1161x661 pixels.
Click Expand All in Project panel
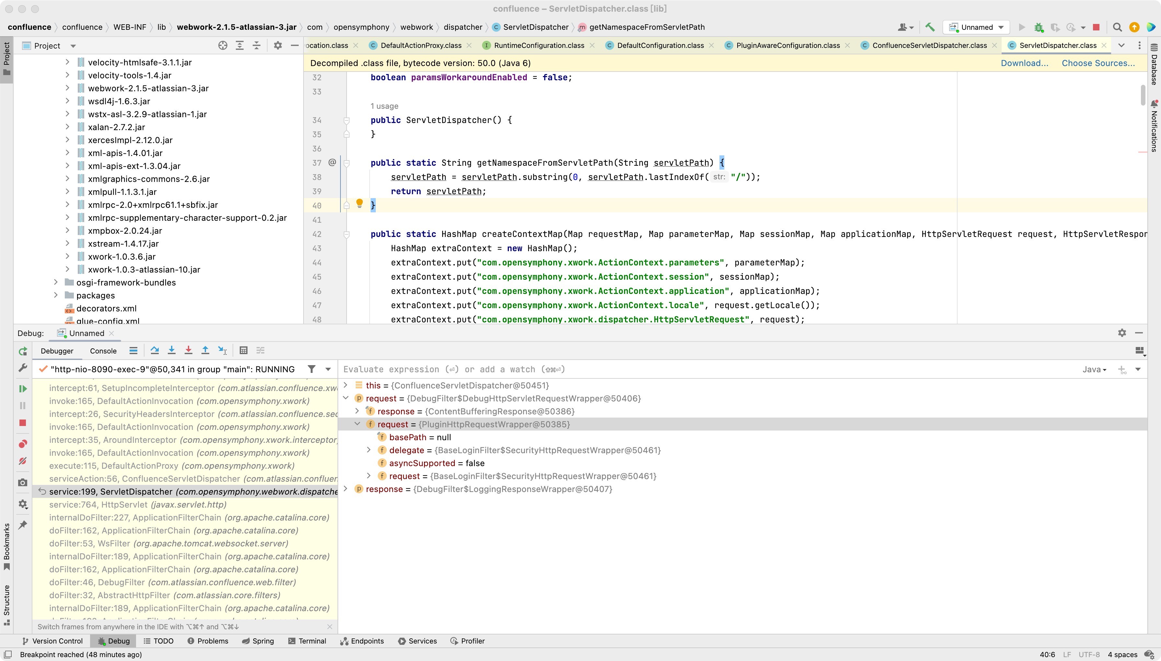239,45
